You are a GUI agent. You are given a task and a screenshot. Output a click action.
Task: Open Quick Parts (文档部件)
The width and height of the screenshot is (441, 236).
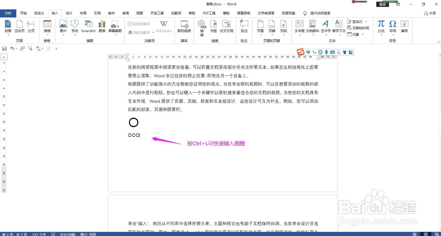pos(313,27)
